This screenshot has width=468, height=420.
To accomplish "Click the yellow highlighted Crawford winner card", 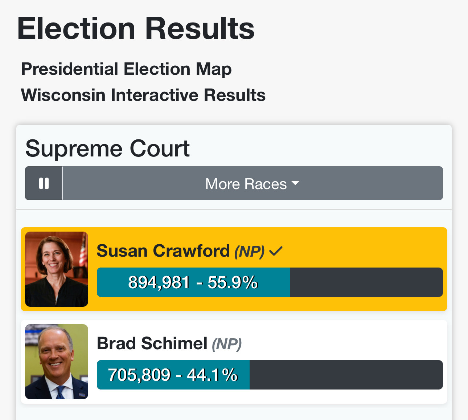I will click(x=234, y=269).
